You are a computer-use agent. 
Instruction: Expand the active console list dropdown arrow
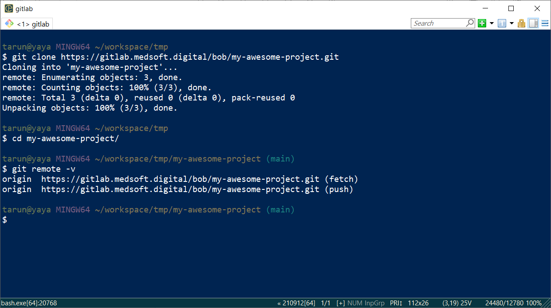coord(512,23)
